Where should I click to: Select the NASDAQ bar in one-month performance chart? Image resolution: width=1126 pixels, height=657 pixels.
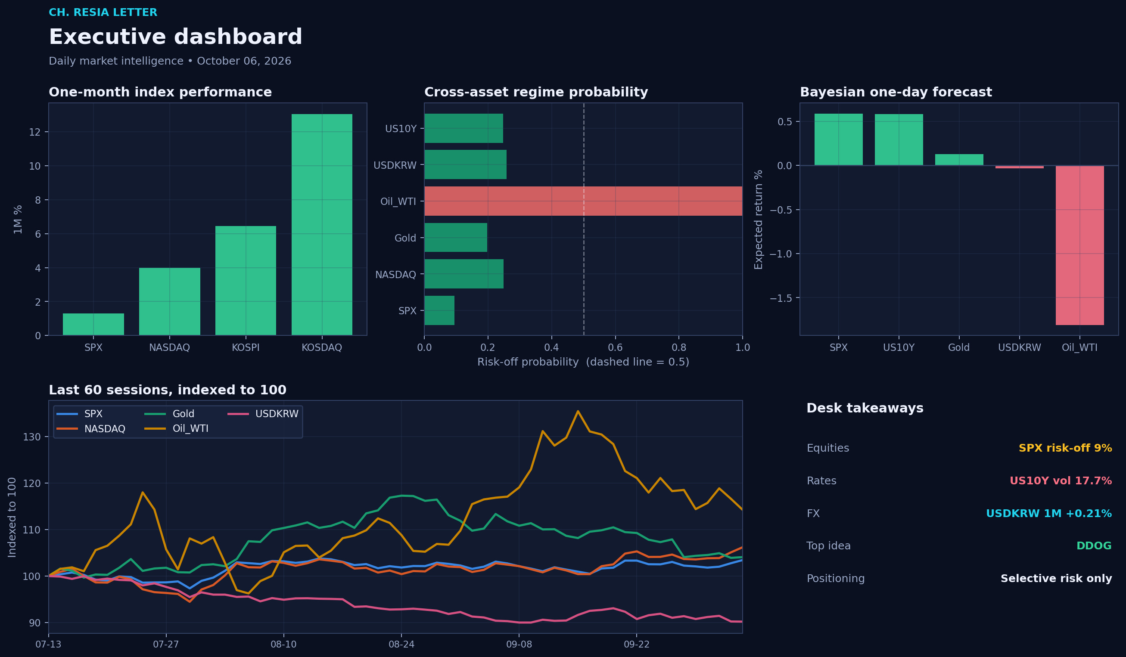(169, 301)
